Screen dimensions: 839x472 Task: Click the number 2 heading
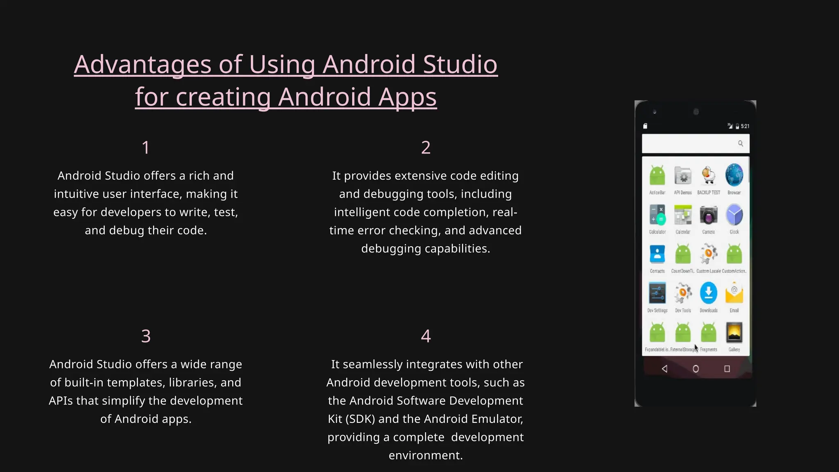tap(426, 147)
